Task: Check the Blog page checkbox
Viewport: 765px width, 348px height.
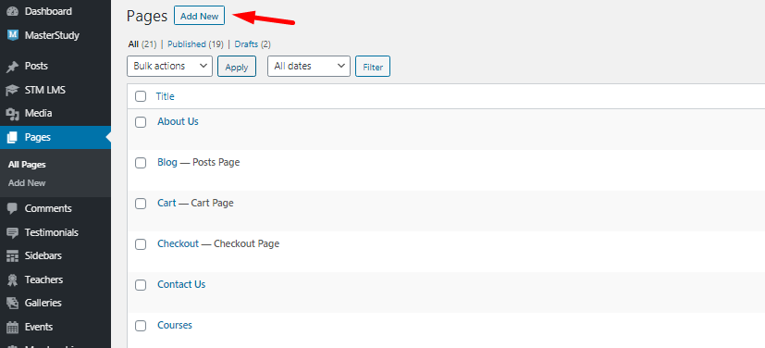Action: (x=141, y=163)
